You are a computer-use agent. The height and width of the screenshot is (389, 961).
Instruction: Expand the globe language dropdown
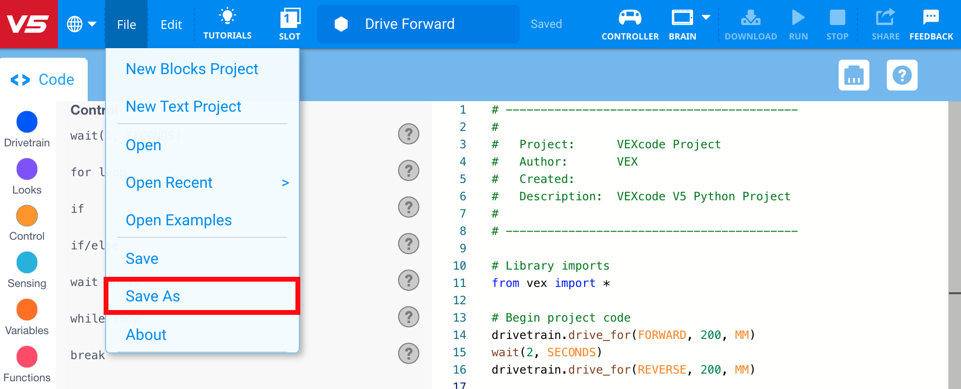pyautogui.click(x=81, y=24)
